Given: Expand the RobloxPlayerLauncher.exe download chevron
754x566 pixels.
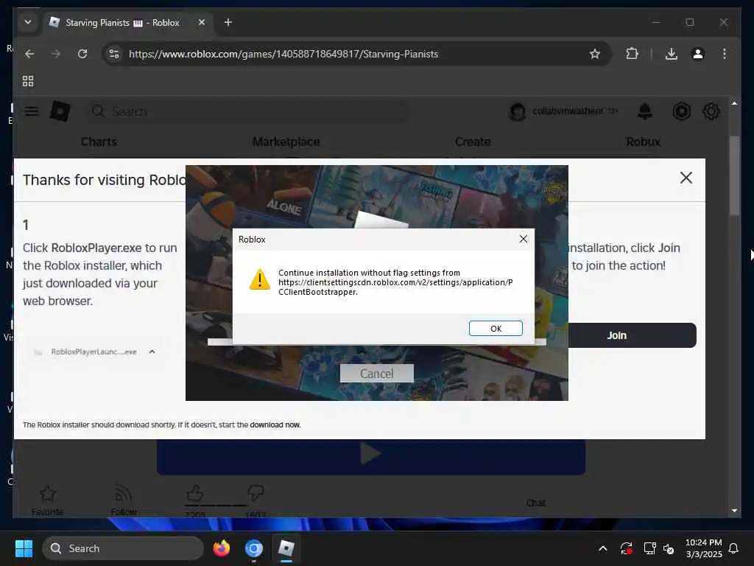Looking at the screenshot, I should click(x=152, y=352).
